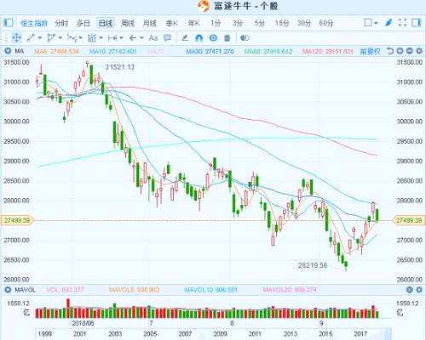The height and width of the screenshot is (340, 426).
Task: Select the crosshair move cursor tool
Action: point(16,37)
